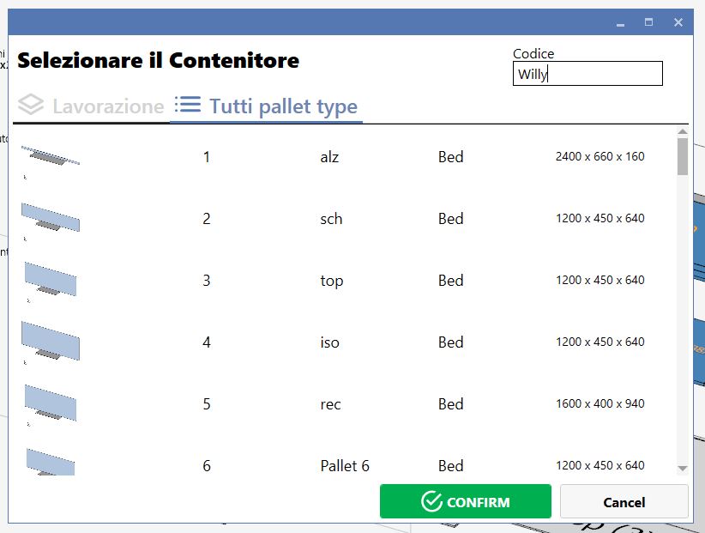The height and width of the screenshot is (533, 705).
Task: Click number 4 in the iso row
Action: click(207, 342)
